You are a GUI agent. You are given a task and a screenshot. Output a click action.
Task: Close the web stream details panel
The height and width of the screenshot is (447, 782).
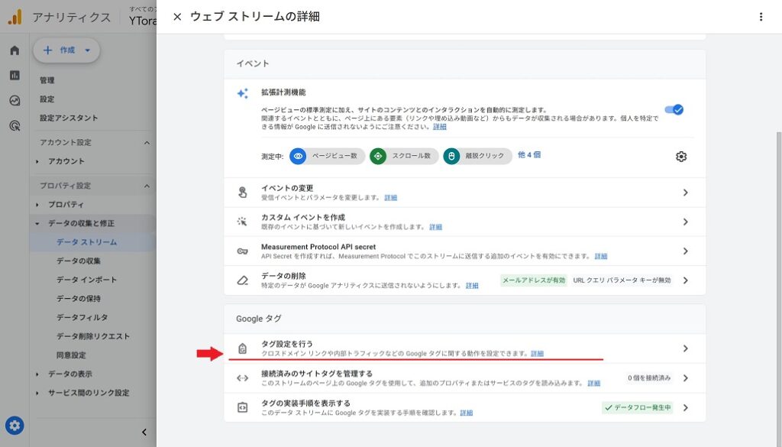click(x=177, y=17)
